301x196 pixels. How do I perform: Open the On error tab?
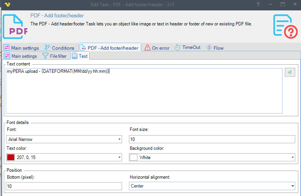click(x=157, y=48)
